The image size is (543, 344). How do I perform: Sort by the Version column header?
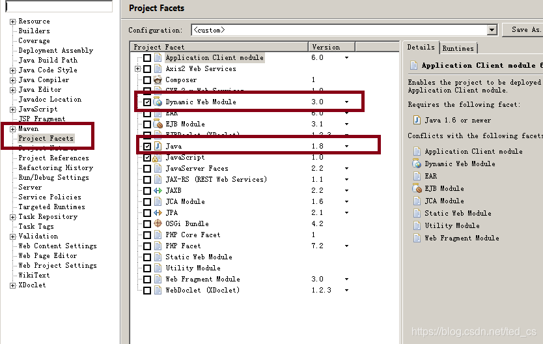(331, 47)
